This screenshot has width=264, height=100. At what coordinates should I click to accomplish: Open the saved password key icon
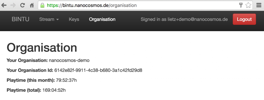click(x=241, y=5)
